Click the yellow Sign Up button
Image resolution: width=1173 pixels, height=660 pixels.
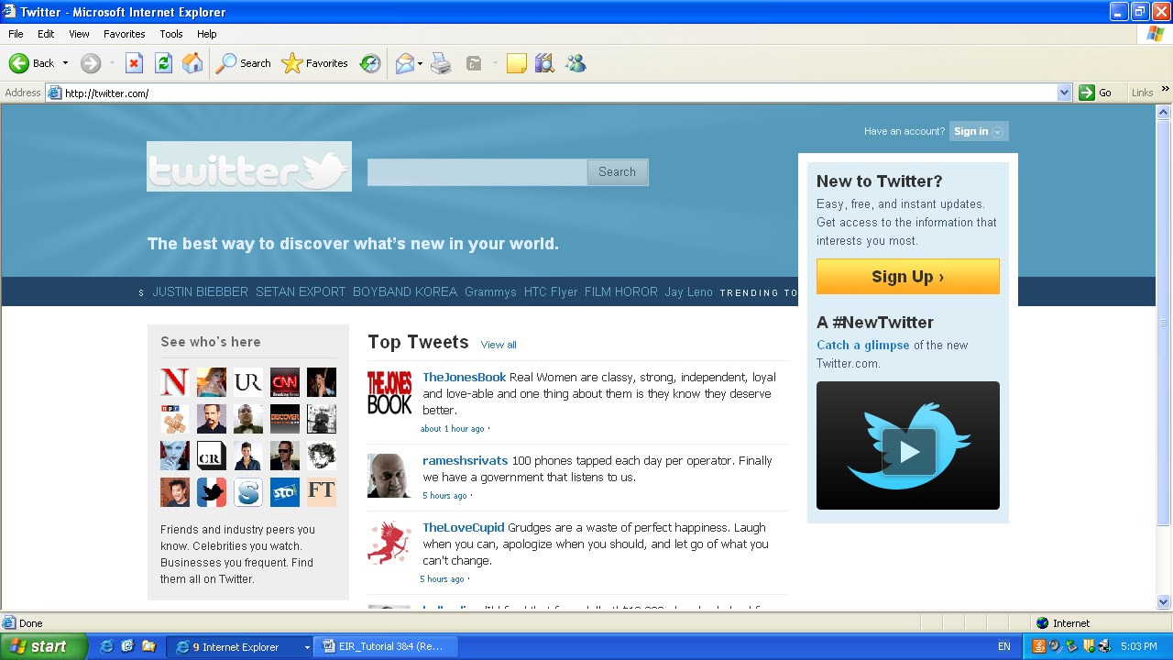point(907,277)
